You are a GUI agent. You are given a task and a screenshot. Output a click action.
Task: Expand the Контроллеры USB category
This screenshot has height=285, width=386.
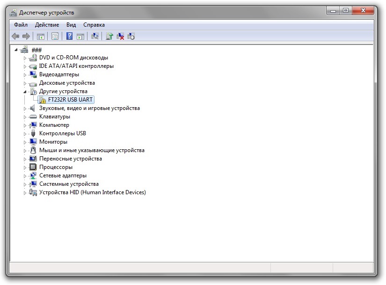pyautogui.click(x=25, y=134)
